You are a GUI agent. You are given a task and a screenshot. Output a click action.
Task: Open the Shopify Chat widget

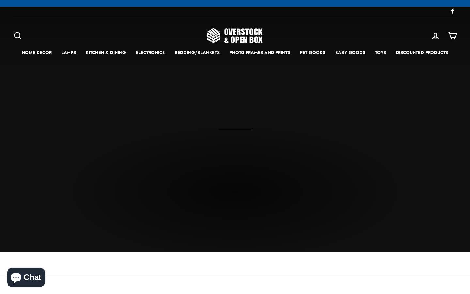click(x=26, y=277)
